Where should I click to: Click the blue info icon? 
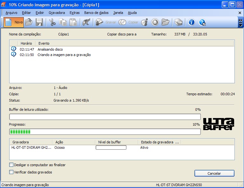191,22
